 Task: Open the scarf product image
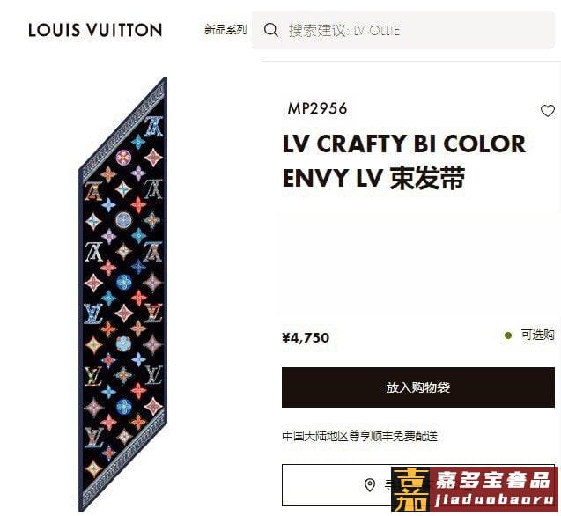122,295
